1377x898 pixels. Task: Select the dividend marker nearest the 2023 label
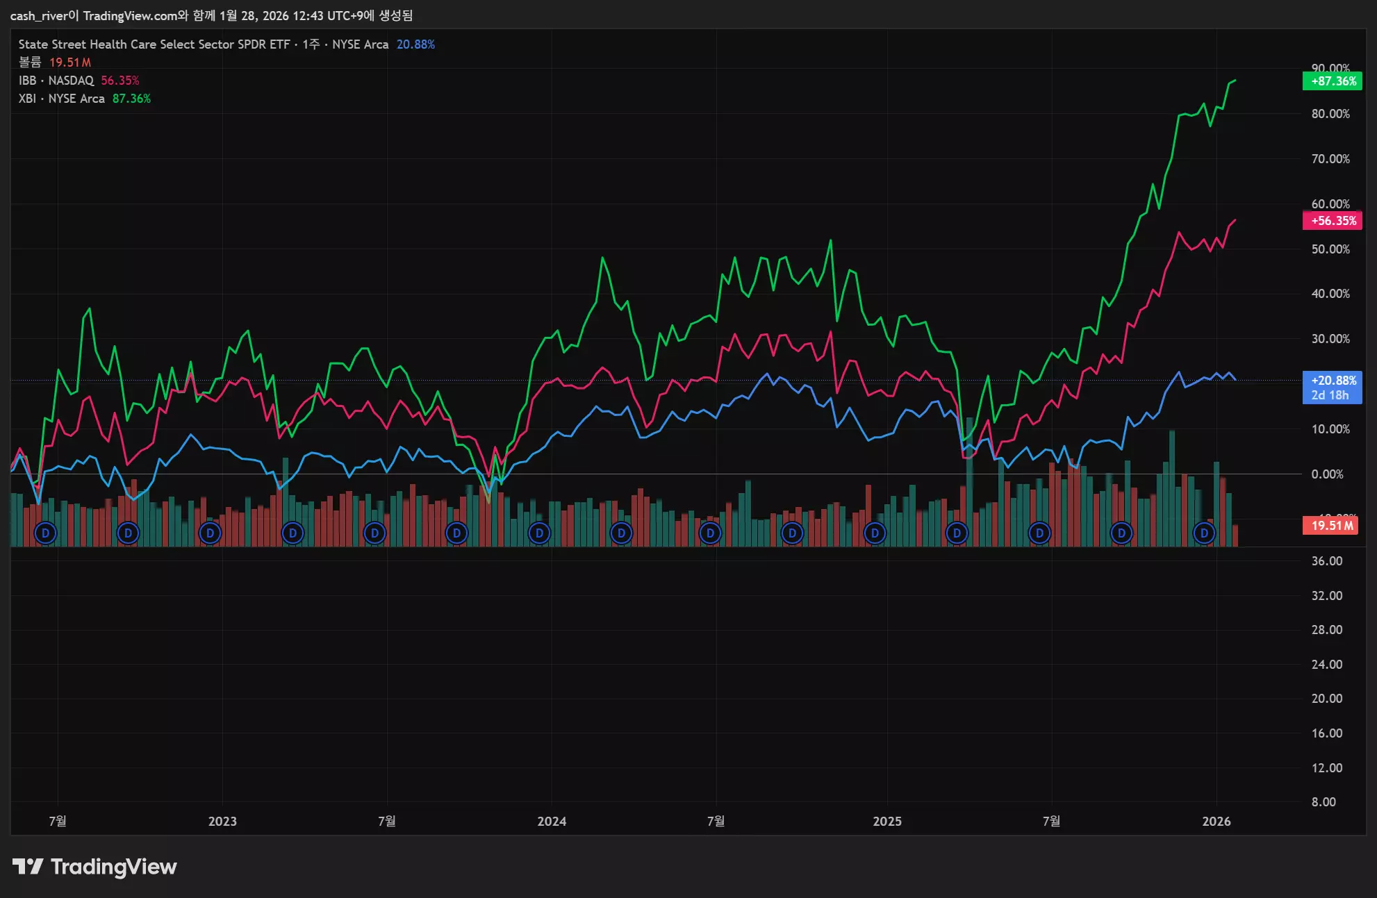[210, 533]
